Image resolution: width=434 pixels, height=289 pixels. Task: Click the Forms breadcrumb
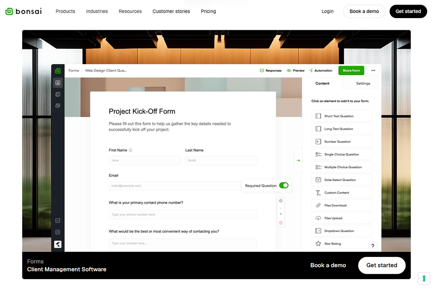[x=74, y=70]
